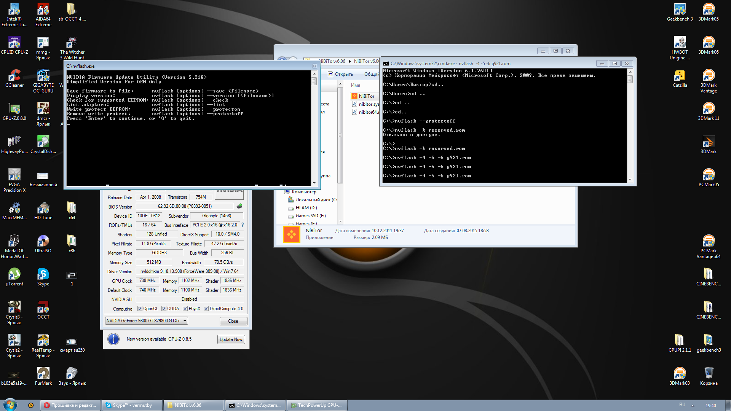Click the cmd window vertical scrollbar thumb
Image resolution: width=731 pixels, height=411 pixels.
click(630, 79)
